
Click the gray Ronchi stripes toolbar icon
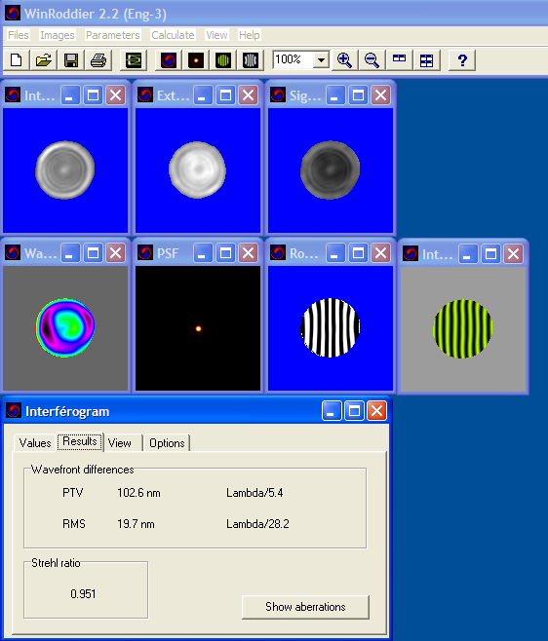click(251, 60)
